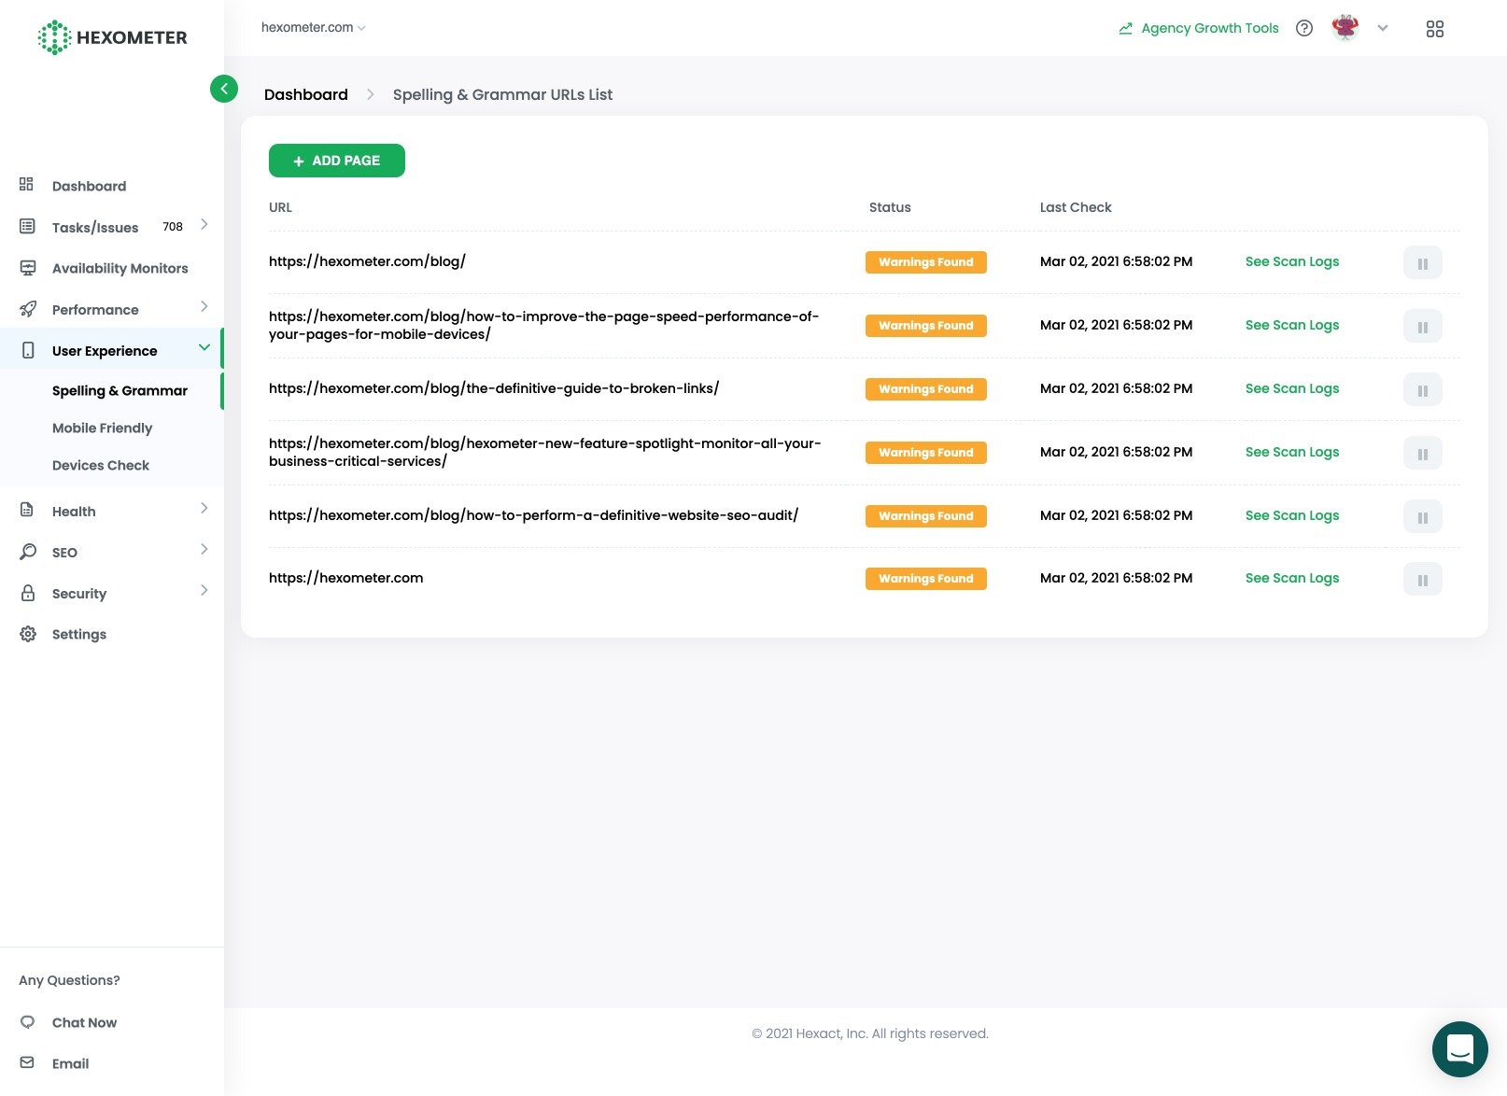Click the Email envelope icon
Image resolution: width=1507 pixels, height=1096 pixels.
[x=27, y=1062]
